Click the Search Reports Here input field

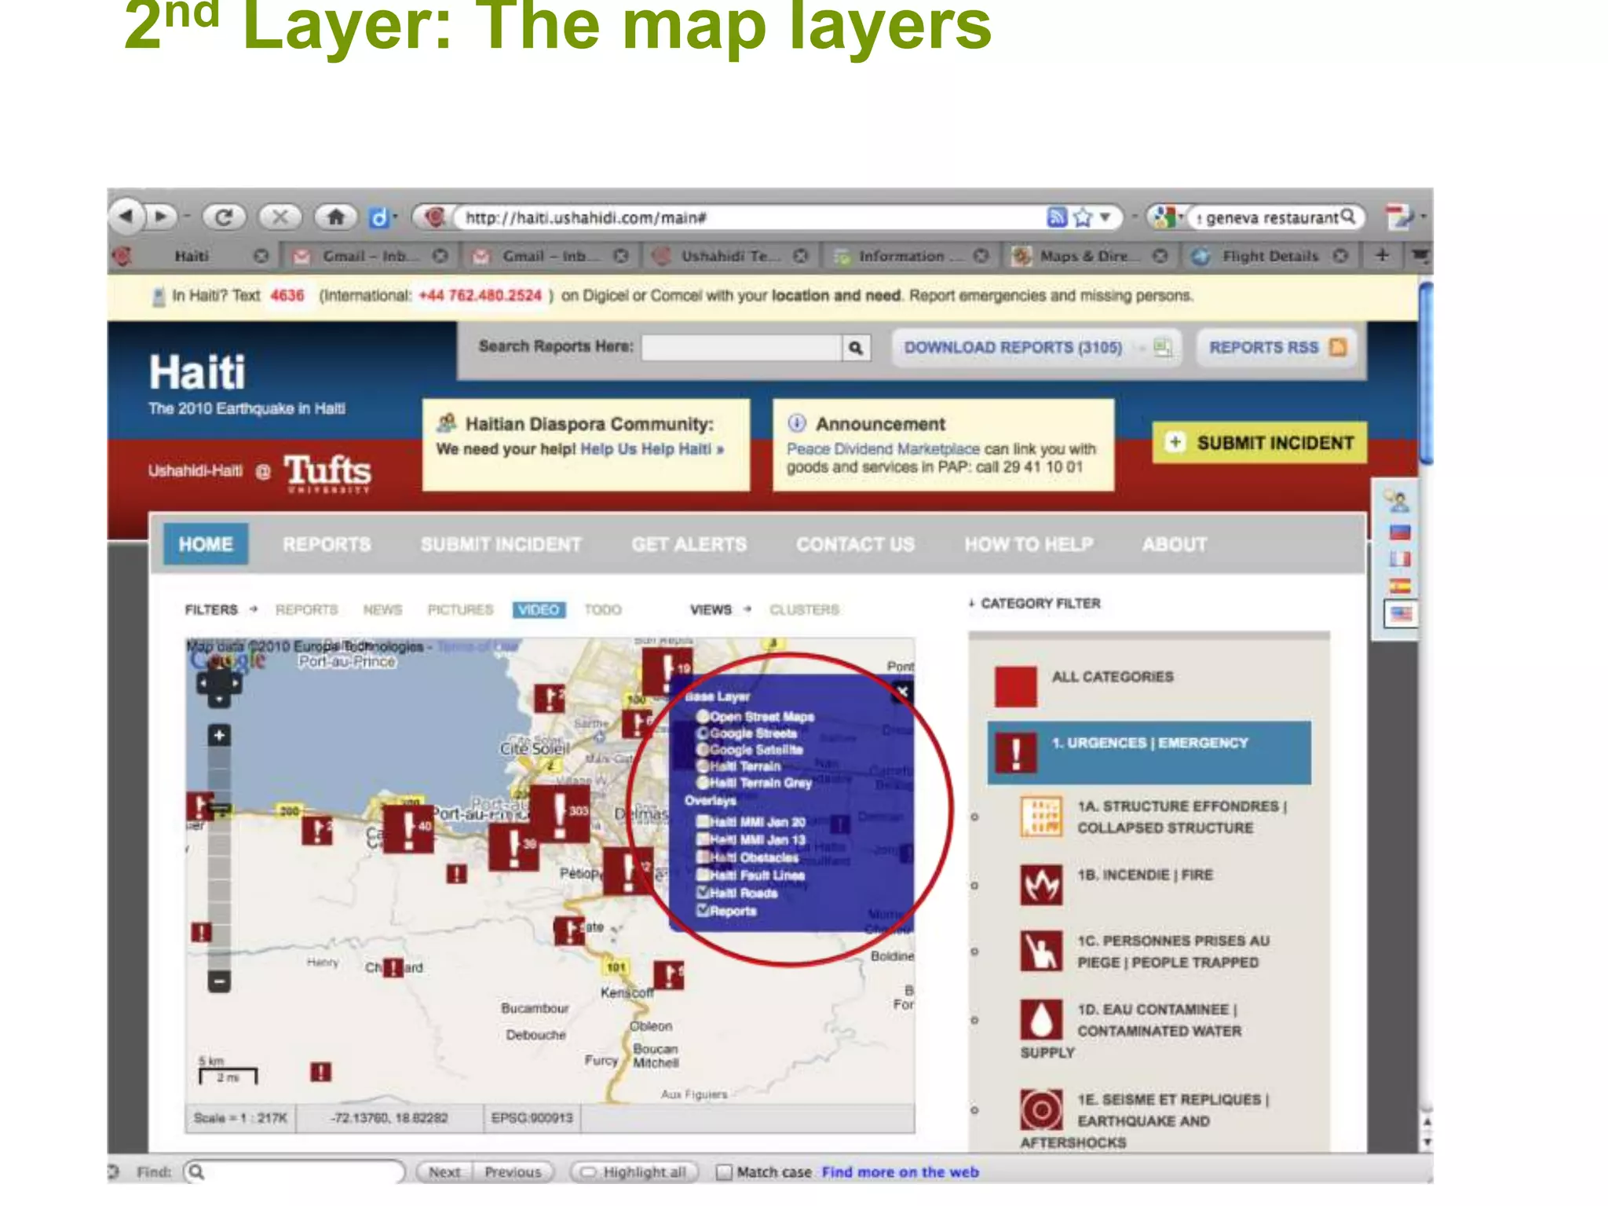741,348
